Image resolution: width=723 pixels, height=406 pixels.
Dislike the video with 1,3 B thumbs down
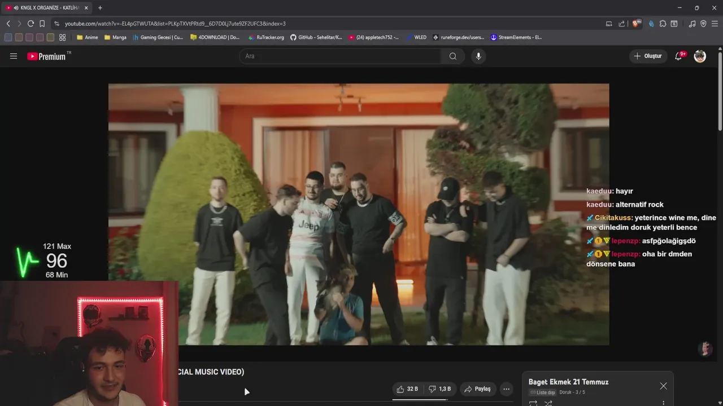pos(439,389)
